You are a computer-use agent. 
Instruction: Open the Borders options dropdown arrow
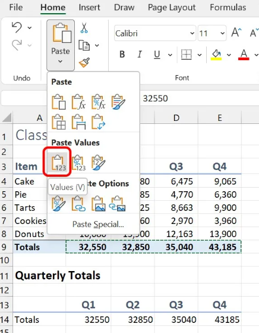click(200, 55)
